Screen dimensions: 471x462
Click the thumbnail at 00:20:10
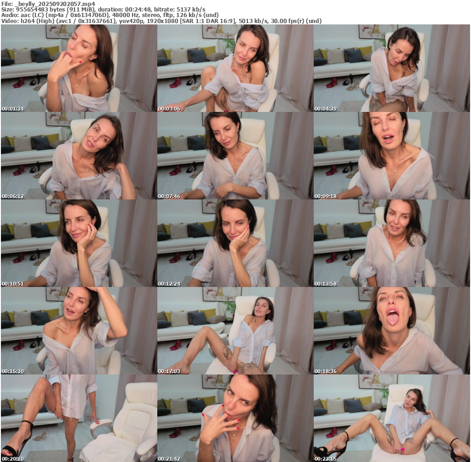point(79,418)
